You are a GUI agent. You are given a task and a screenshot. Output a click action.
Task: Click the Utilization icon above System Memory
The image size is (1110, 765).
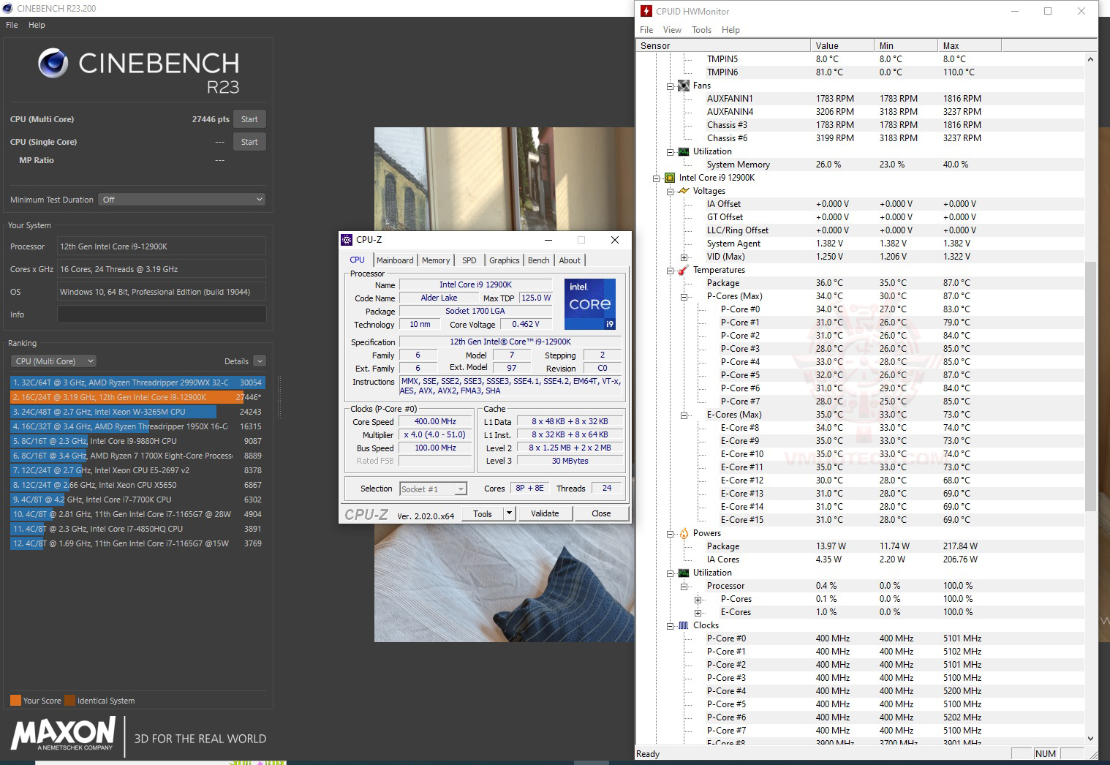pos(684,151)
